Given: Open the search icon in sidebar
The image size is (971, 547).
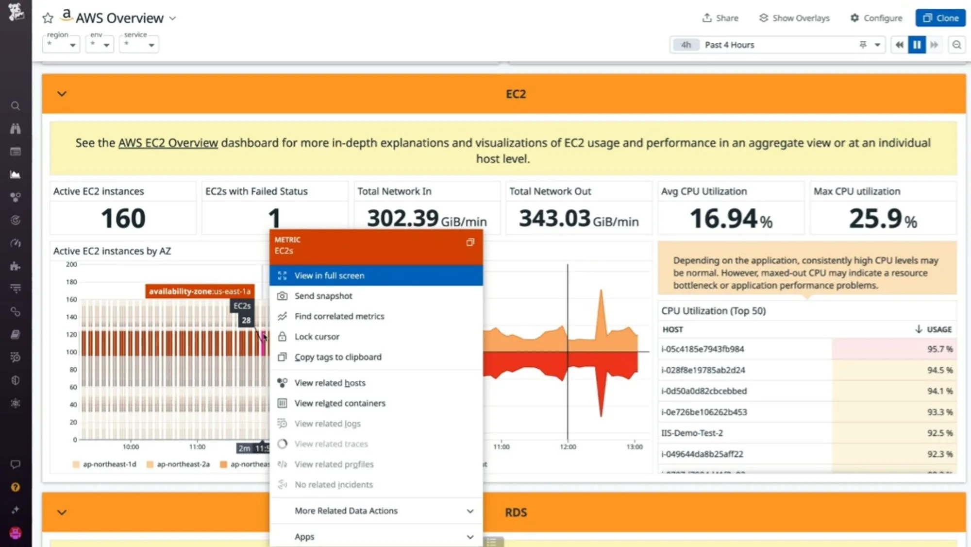Looking at the screenshot, I should click(16, 106).
